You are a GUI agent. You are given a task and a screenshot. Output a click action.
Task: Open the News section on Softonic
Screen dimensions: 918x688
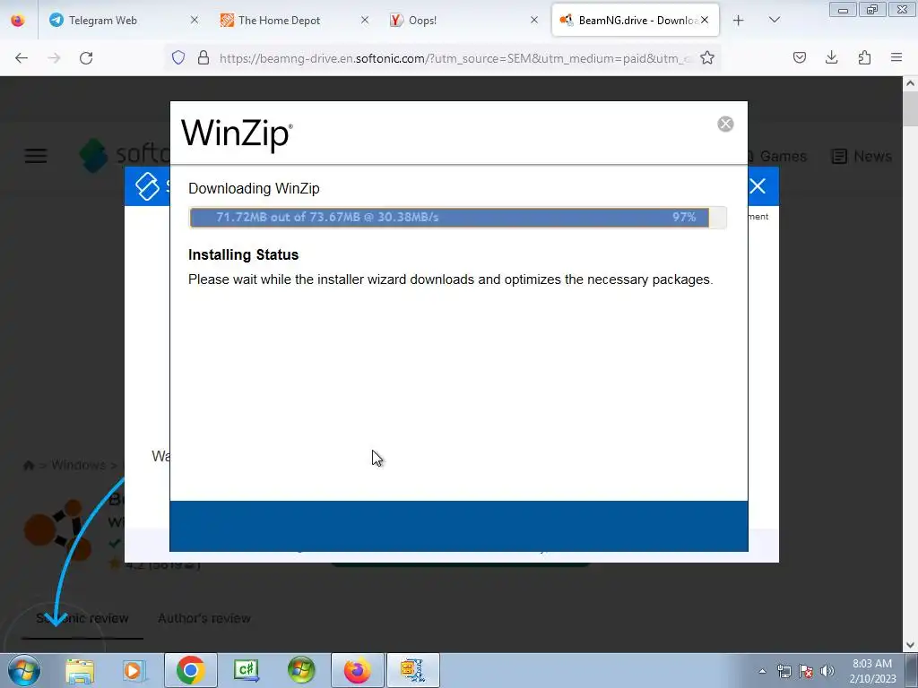(x=862, y=156)
